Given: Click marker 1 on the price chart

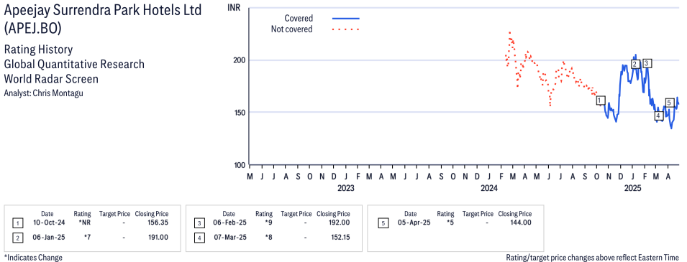Looking at the screenshot, I should (x=601, y=100).
